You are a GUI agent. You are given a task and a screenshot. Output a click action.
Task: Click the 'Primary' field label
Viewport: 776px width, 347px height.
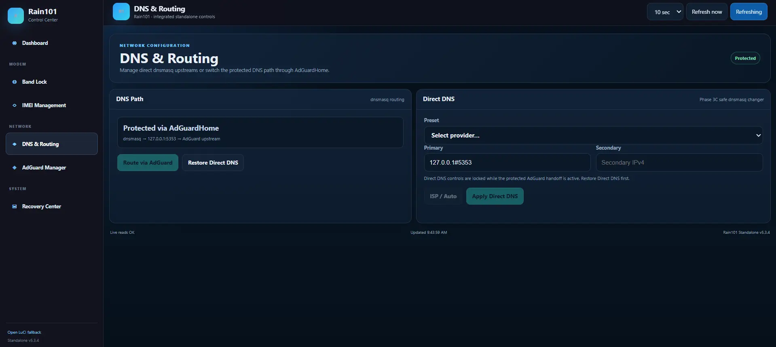tap(433, 148)
